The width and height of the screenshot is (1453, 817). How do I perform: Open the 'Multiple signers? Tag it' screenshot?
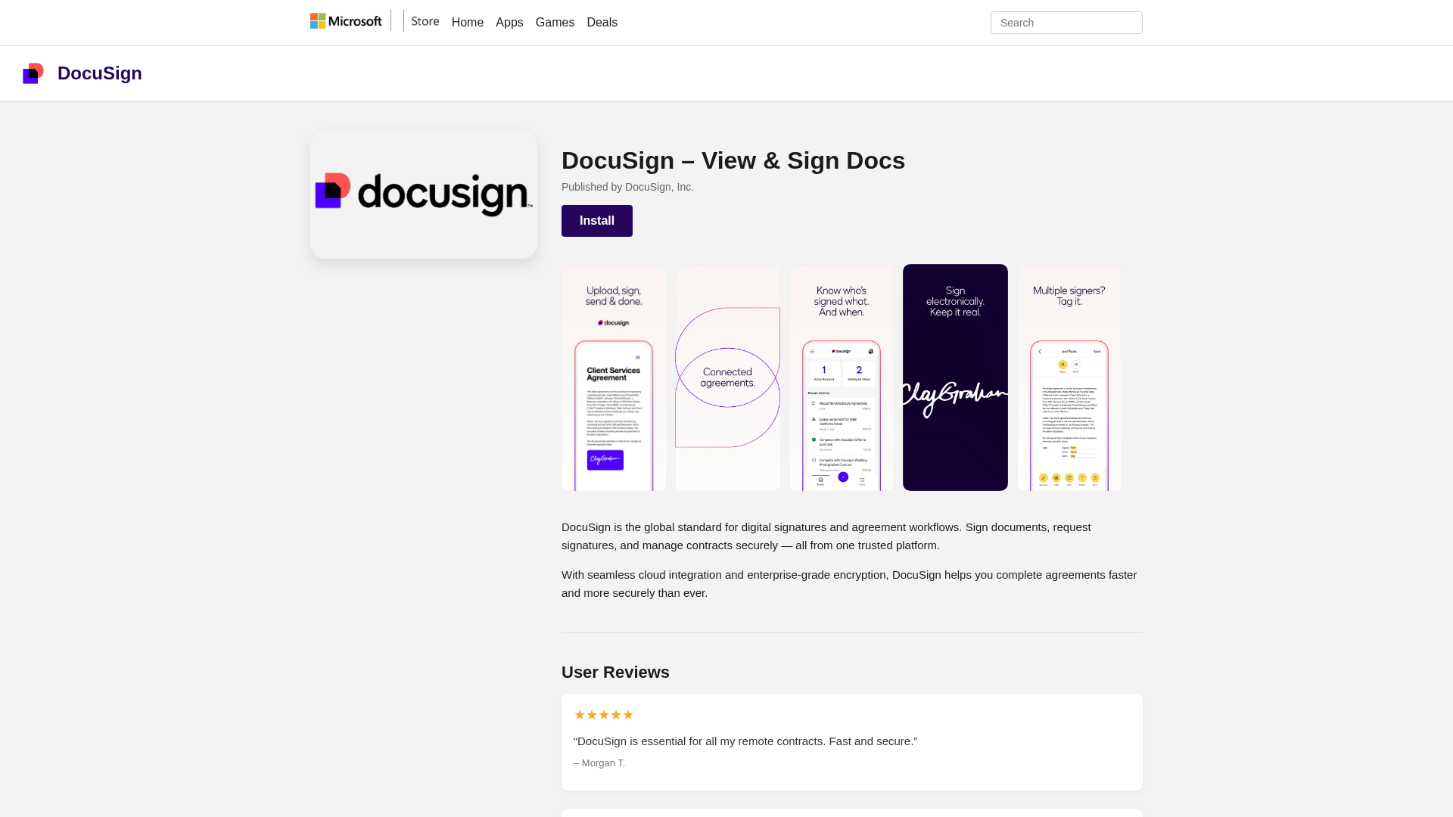1069,377
